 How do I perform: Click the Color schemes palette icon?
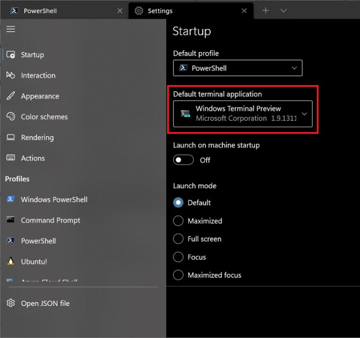pos(10,117)
